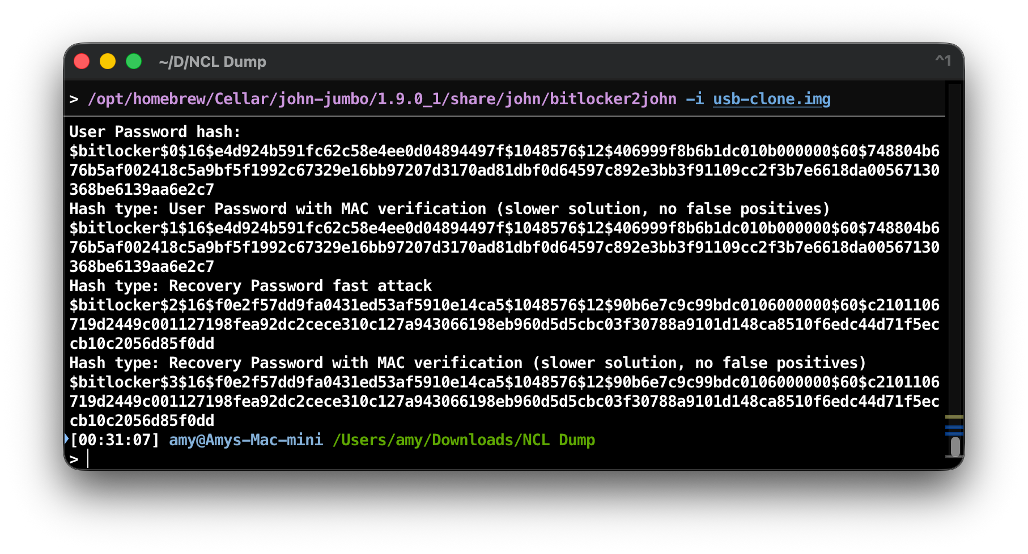The height and width of the screenshot is (554, 1028).
Task: Click the ^1 tab shortcut indicator
Action: point(942,61)
